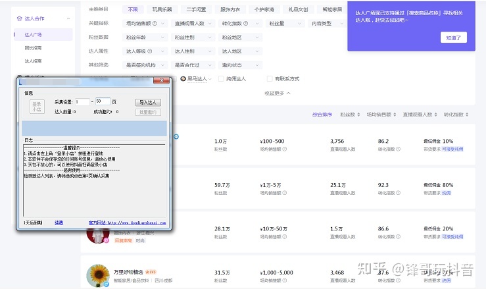Click the help icon beside 场均销售额 filter

tap(154, 23)
